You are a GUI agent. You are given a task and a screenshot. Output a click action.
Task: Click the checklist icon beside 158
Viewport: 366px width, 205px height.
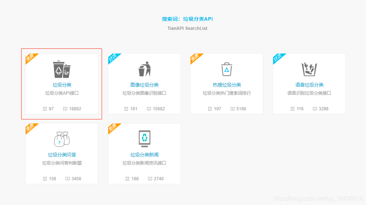[x=45, y=179]
